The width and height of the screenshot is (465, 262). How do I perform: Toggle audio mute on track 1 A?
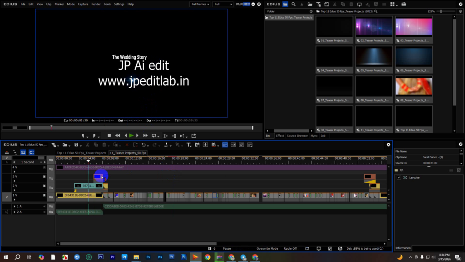coord(44,207)
